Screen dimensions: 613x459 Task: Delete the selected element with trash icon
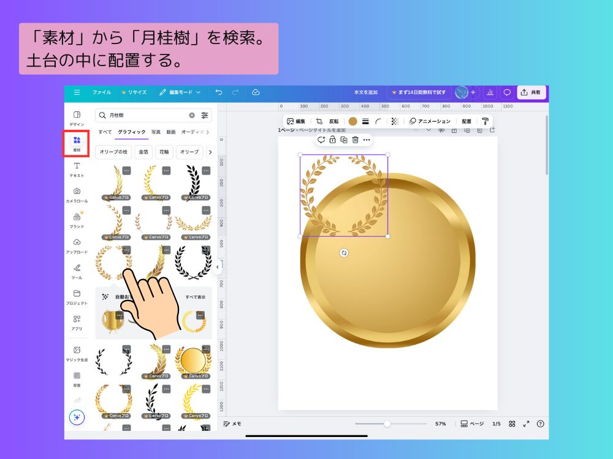(354, 140)
